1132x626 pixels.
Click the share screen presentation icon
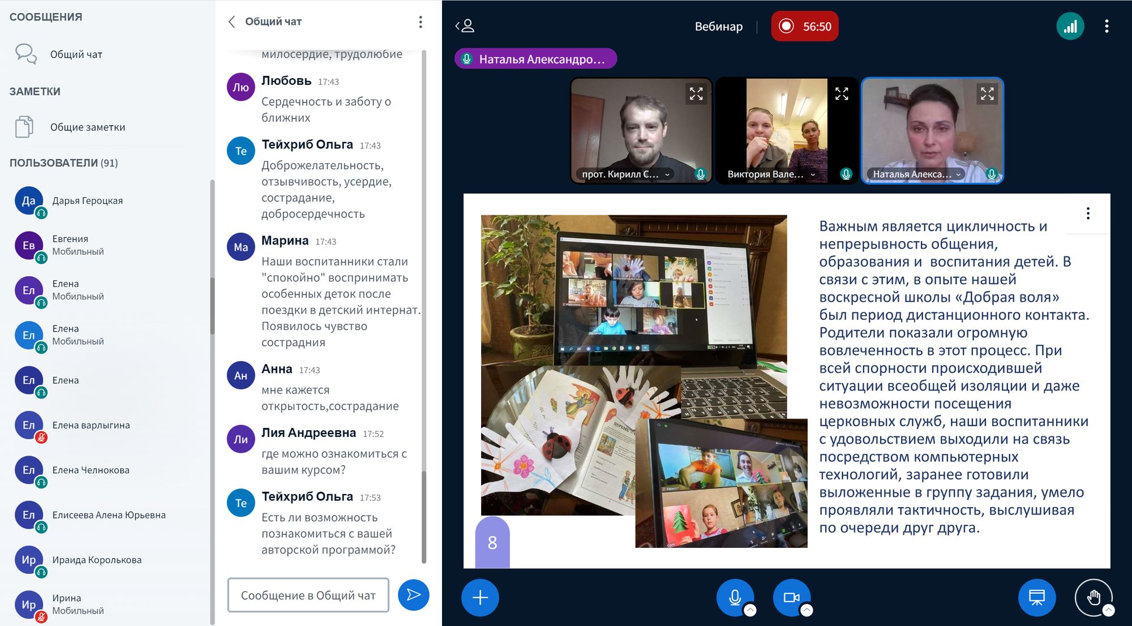(x=1036, y=598)
